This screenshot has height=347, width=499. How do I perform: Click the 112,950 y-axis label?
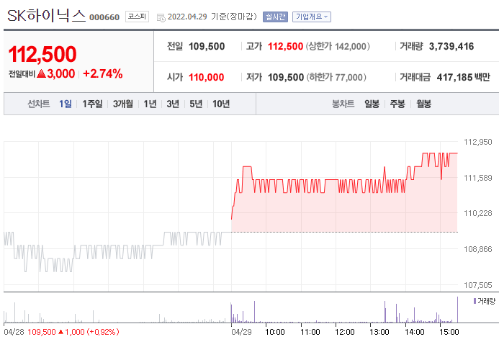coord(477,142)
